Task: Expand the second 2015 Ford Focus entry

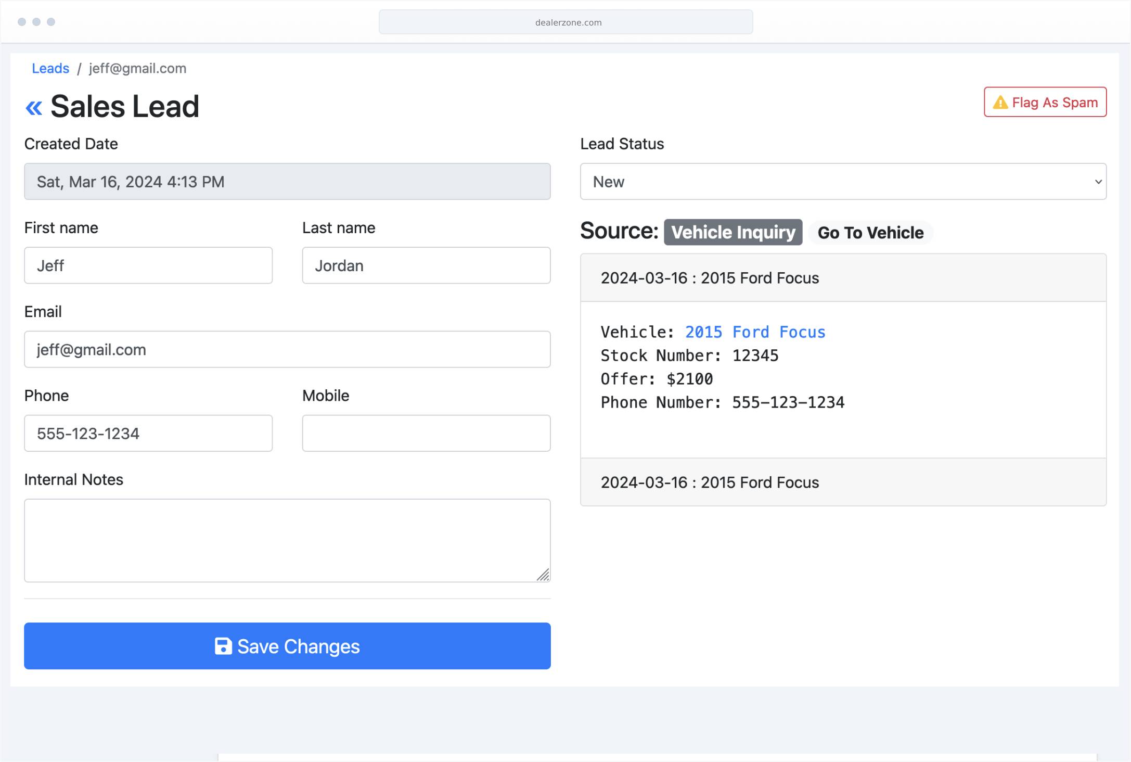Action: [x=843, y=482]
